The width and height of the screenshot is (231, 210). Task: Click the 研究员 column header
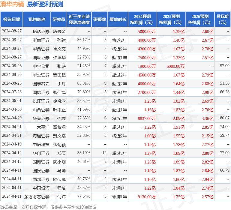coord(59,19)
